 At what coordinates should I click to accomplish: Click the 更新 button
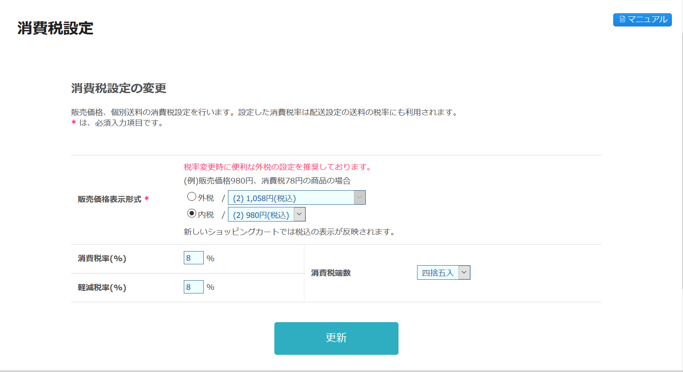pos(336,338)
